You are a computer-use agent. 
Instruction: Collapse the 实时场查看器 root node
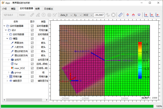click(x=4, y=26)
